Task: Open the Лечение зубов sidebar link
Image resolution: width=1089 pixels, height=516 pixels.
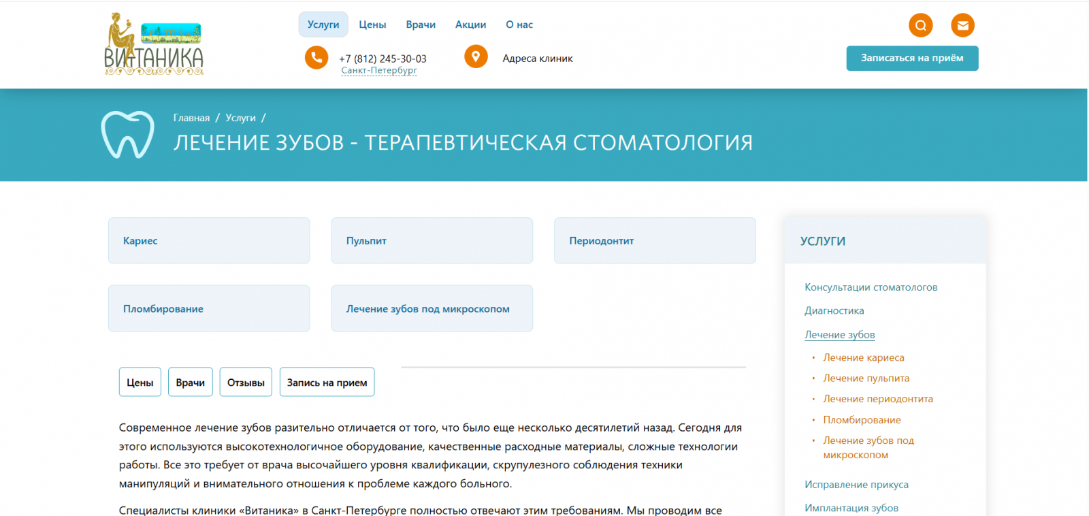Action: click(839, 334)
